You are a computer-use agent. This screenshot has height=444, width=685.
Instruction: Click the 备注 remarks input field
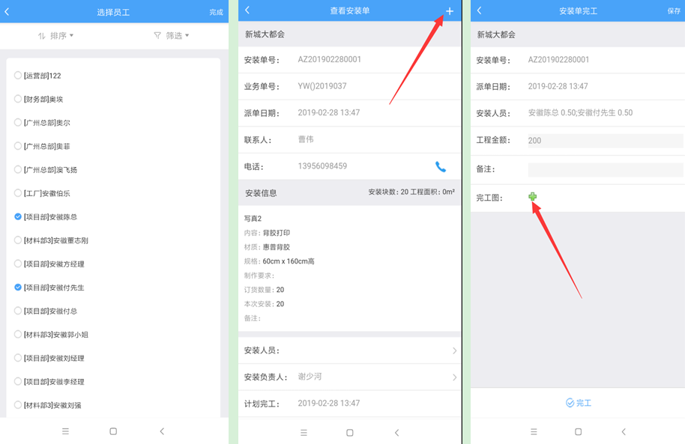point(606,170)
